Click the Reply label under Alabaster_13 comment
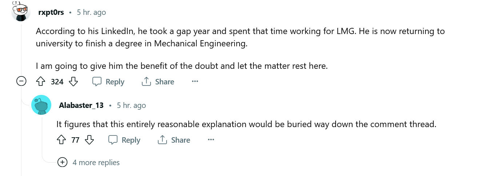 coord(131,140)
